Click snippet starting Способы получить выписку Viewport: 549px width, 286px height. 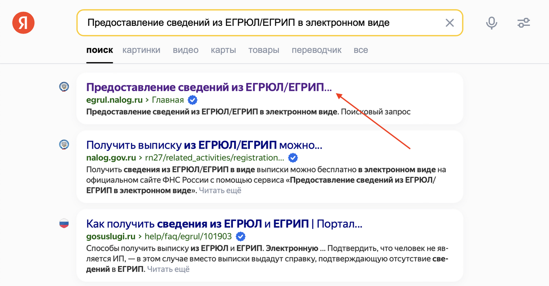pyautogui.click(x=267, y=259)
